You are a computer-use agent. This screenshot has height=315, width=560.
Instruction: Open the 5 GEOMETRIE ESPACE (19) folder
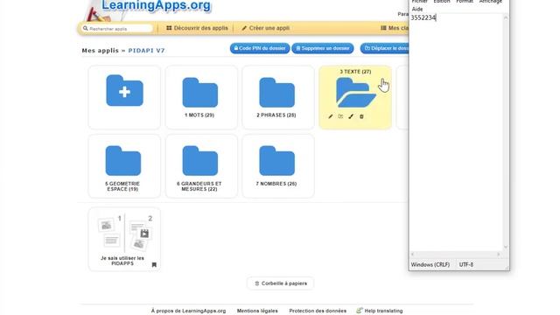123,161
